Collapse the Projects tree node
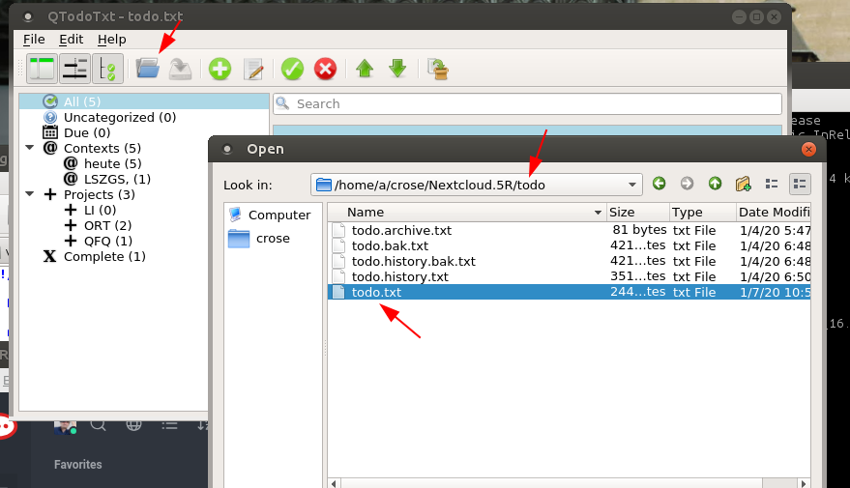Image resolution: width=850 pixels, height=488 pixels. [30, 194]
